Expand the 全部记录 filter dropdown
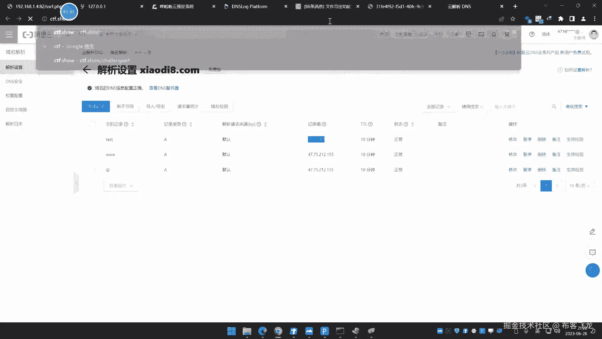 [x=438, y=107]
